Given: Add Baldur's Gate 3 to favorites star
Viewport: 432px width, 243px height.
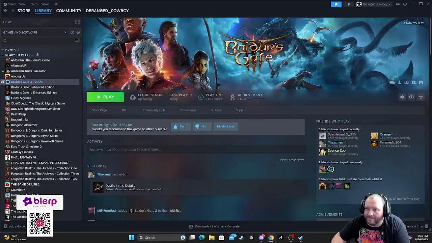Looking at the screenshot, I should [x=421, y=97].
